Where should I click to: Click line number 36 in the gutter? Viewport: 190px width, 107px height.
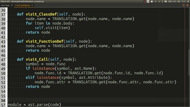(3, 10)
